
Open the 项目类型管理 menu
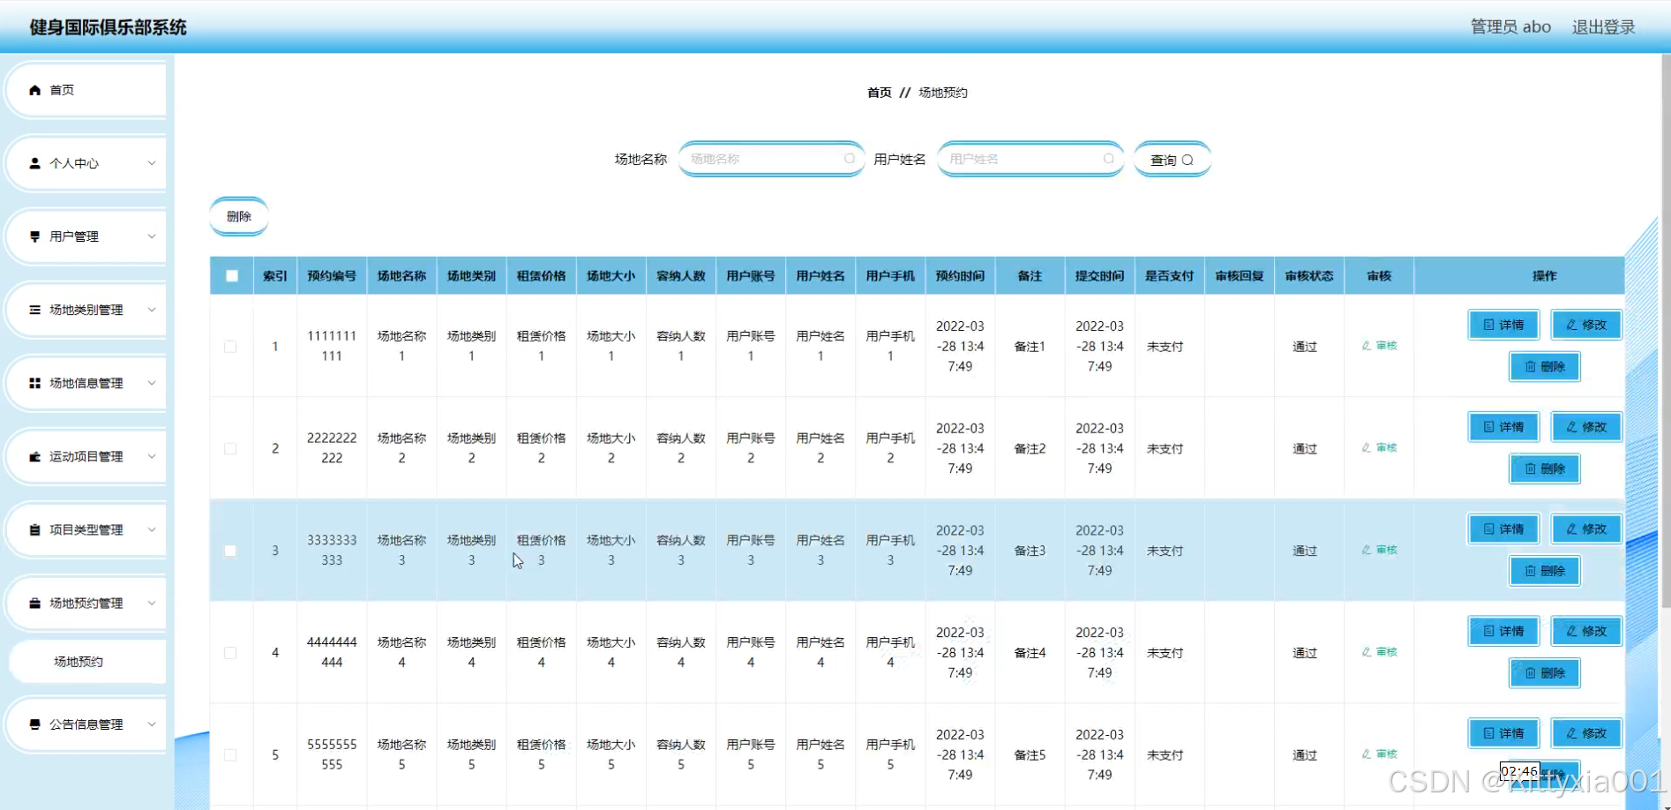pyautogui.click(x=86, y=529)
